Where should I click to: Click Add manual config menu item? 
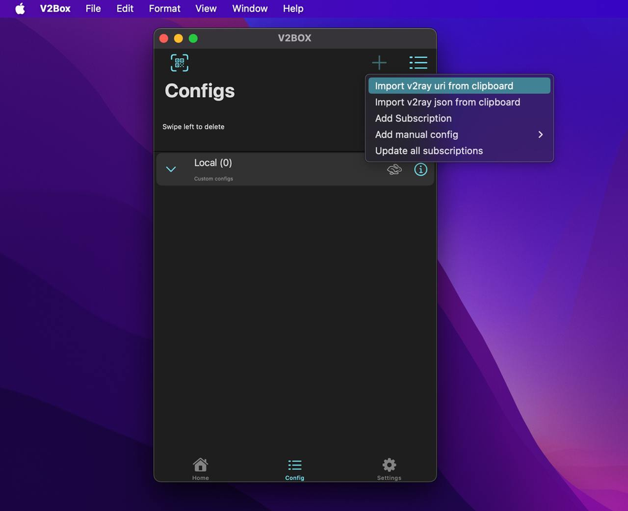(x=459, y=135)
